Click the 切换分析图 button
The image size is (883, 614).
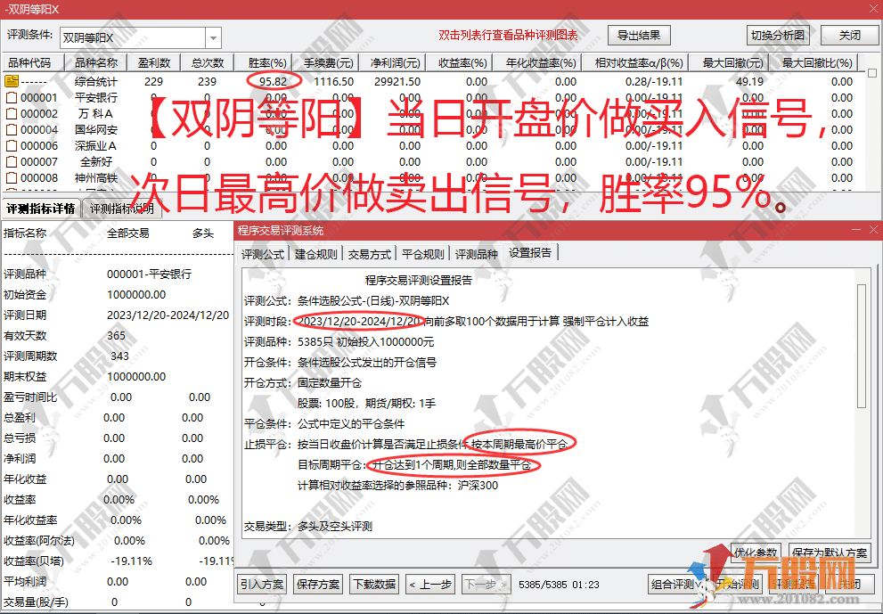click(778, 36)
